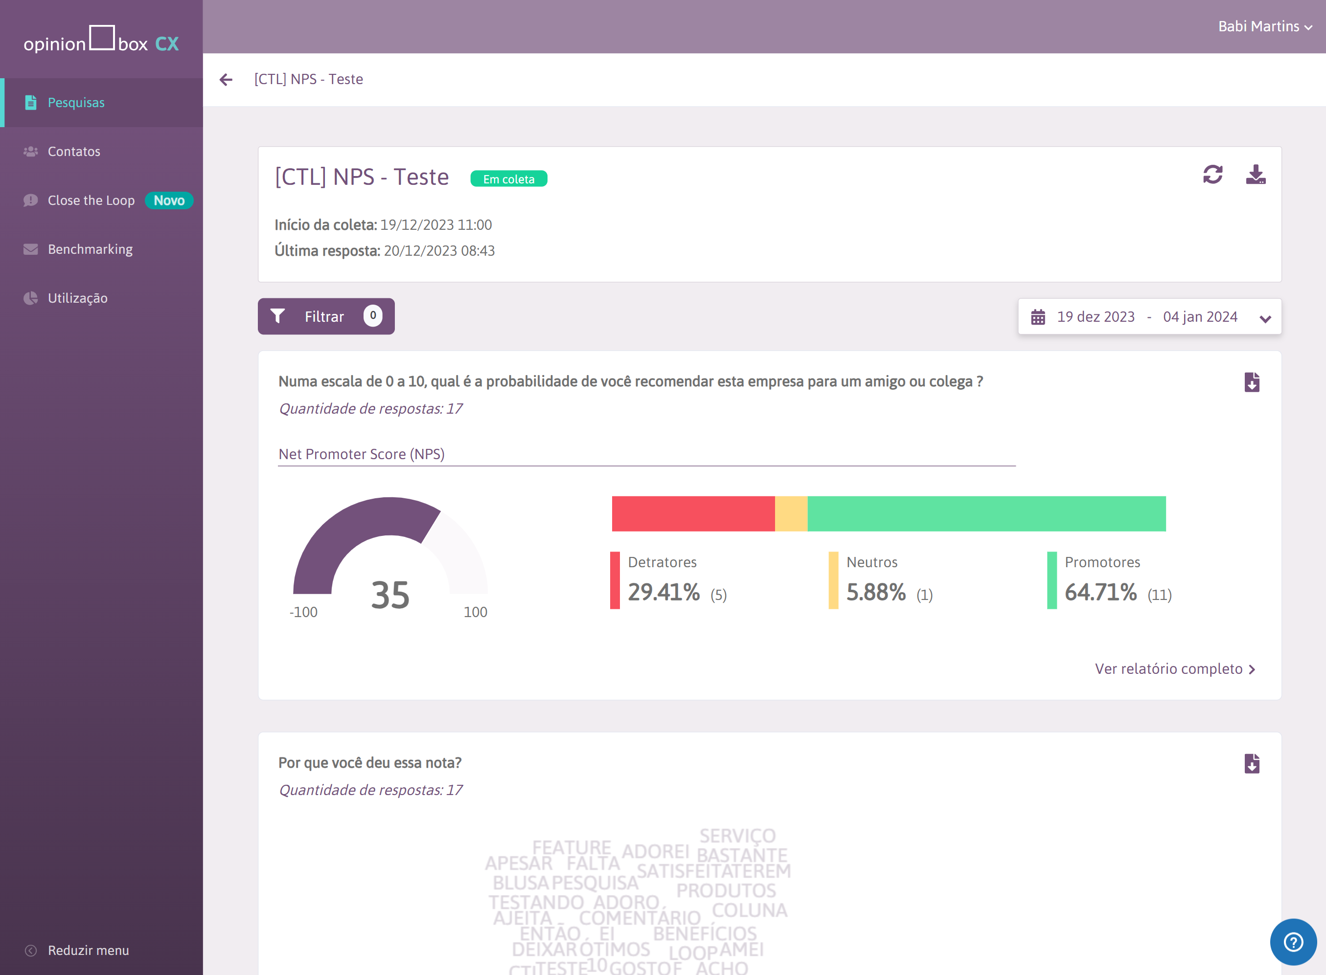This screenshot has height=975, width=1326.
Task: Click the download icon for feedback question
Action: [x=1252, y=764]
